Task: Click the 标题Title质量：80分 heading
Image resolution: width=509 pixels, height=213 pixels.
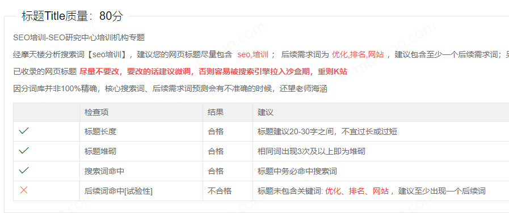Action: (73, 16)
